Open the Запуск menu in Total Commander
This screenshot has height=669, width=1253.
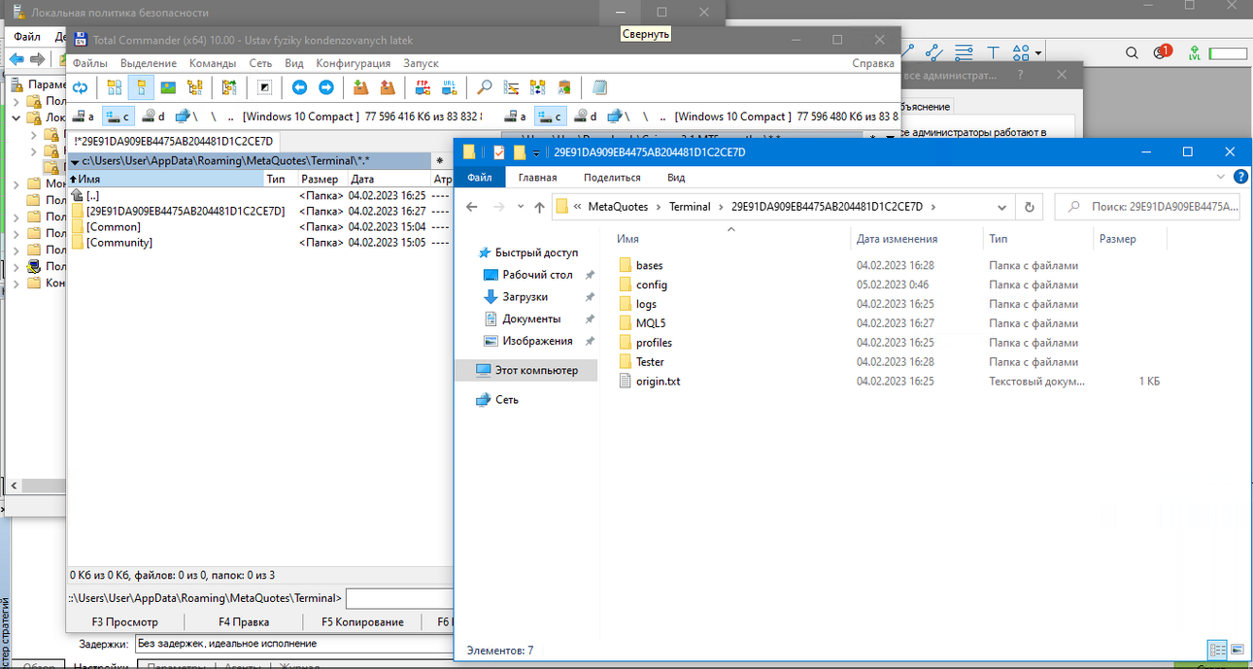(x=422, y=63)
